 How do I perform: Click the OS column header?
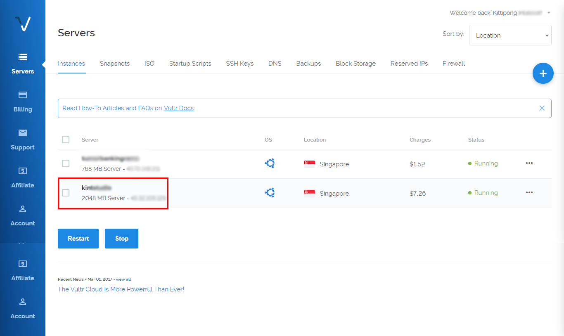pyautogui.click(x=268, y=140)
